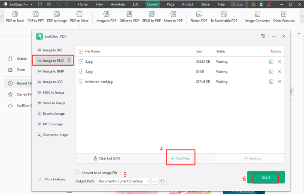
Task: Remove invitation-card.jpg from the list
Action: [x=280, y=82]
